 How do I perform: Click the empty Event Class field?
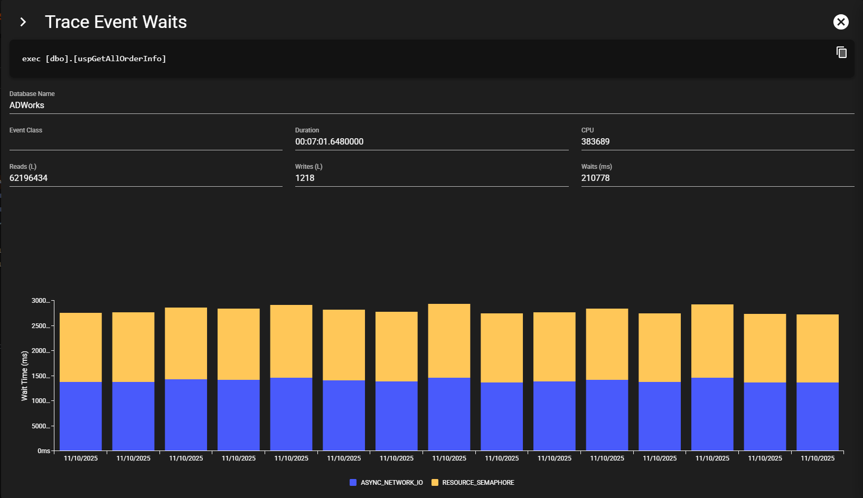tap(145, 142)
